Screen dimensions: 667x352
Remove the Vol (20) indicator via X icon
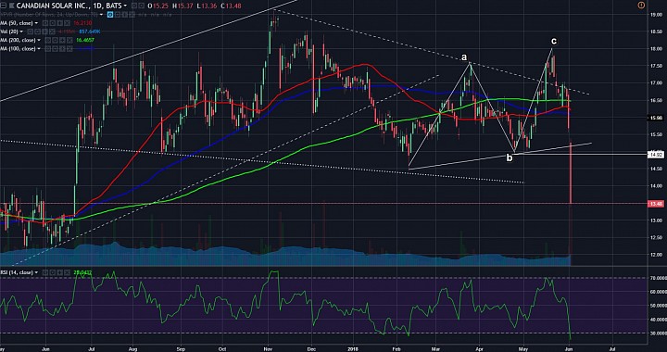click(x=52, y=31)
